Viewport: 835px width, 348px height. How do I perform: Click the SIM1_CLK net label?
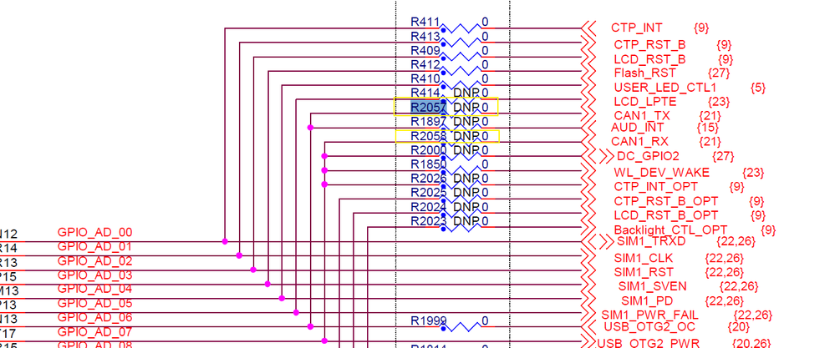[x=644, y=258]
